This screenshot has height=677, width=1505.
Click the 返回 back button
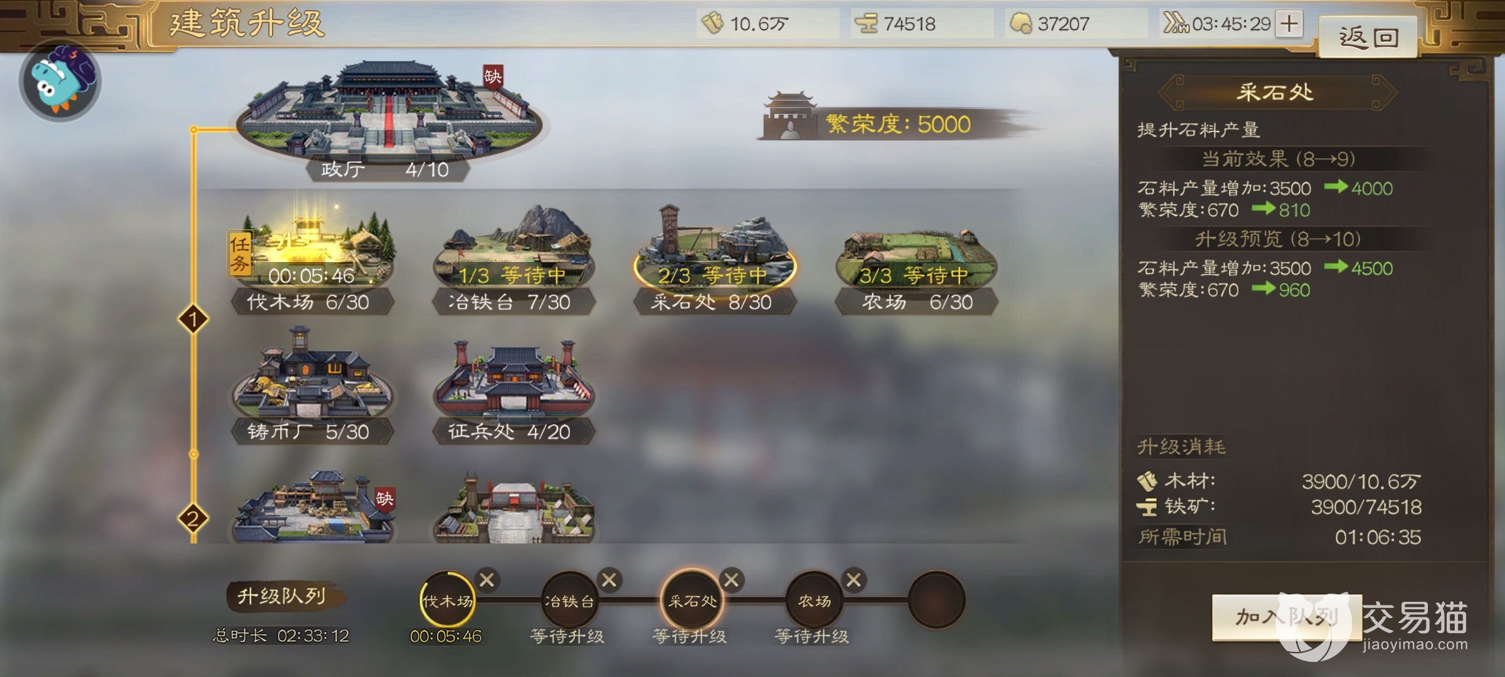[1368, 38]
